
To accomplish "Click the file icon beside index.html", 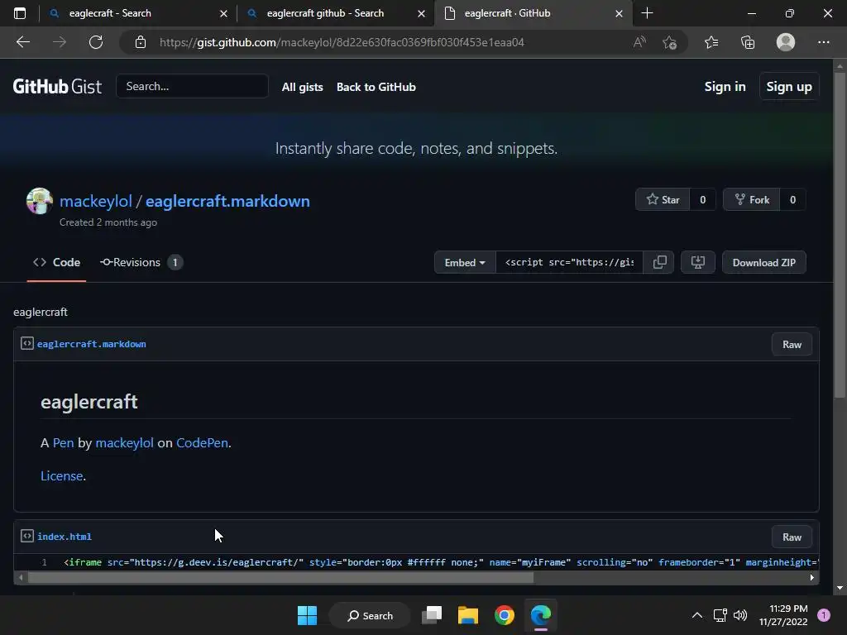I will [x=27, y=536].
